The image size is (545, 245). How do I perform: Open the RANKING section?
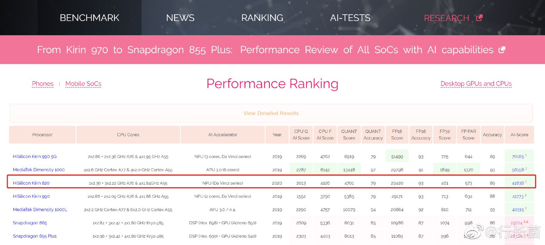pos(262,18)
